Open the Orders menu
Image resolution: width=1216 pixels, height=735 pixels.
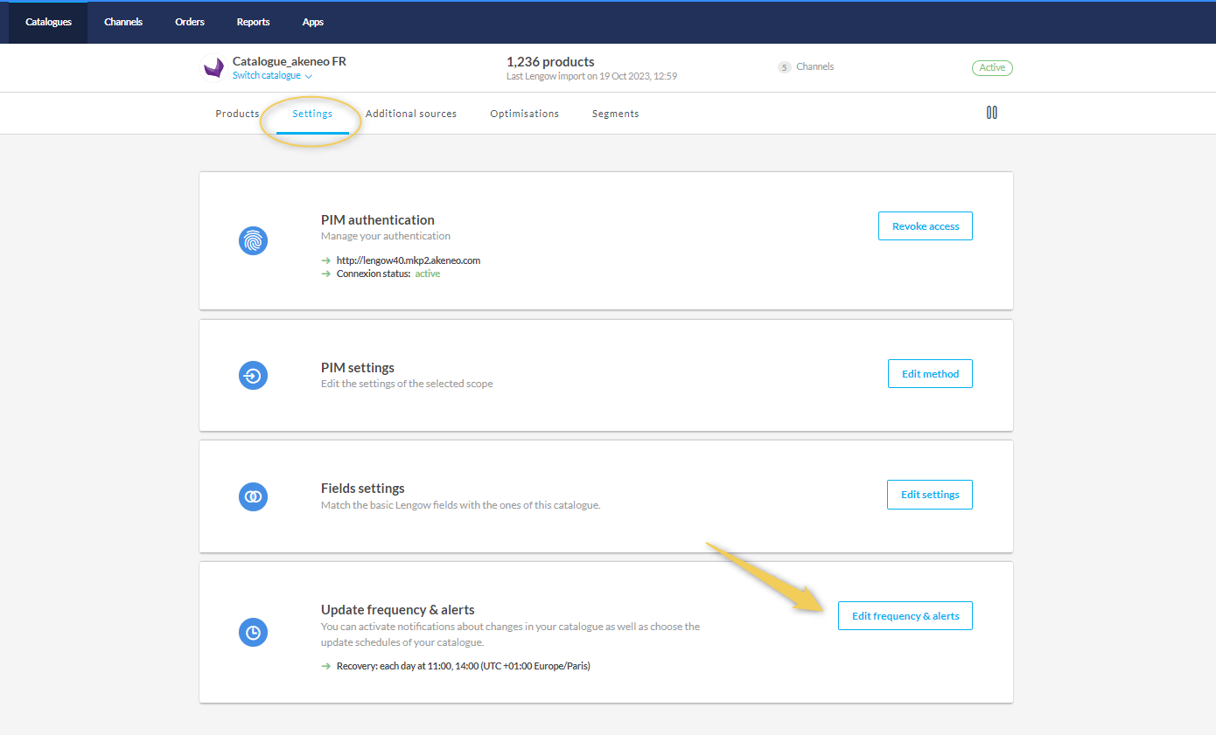[190, 22]
